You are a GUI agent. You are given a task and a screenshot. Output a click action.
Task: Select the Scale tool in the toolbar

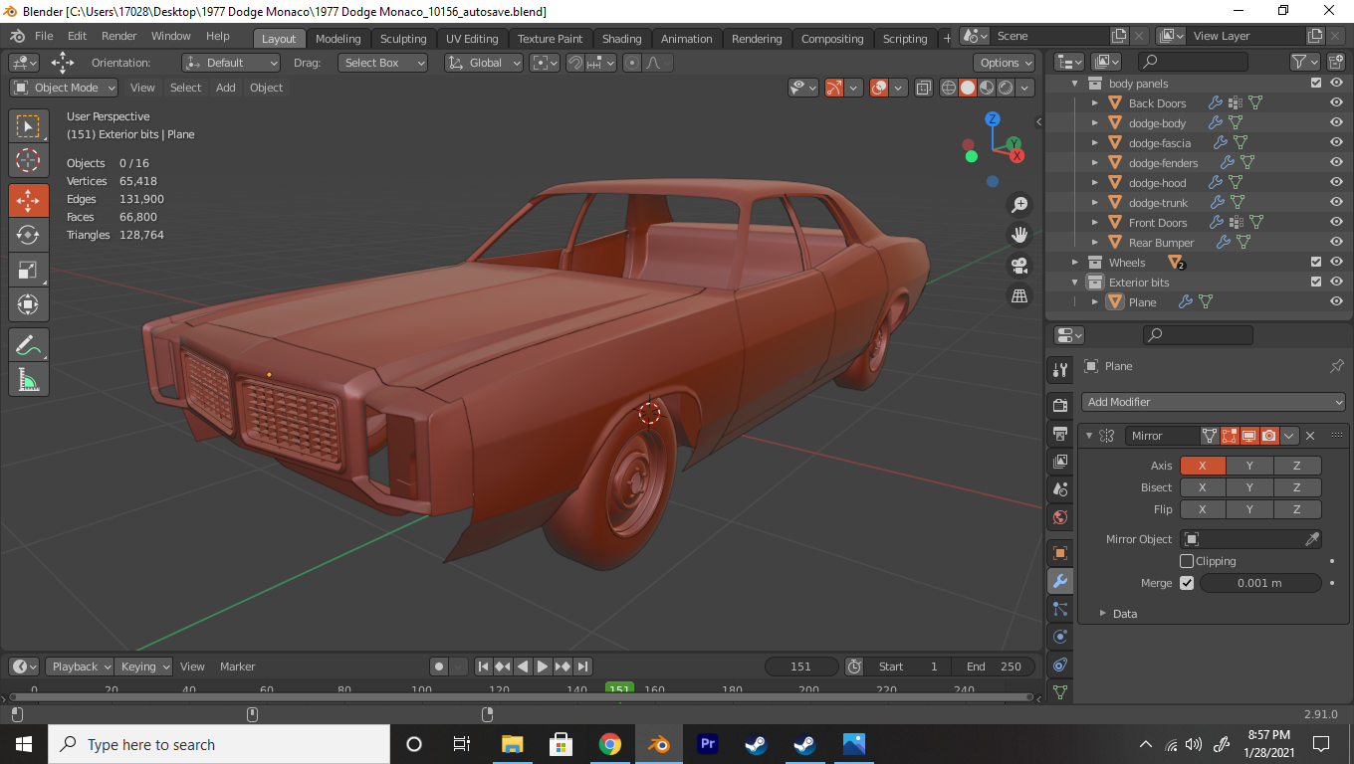coord(28,270)
